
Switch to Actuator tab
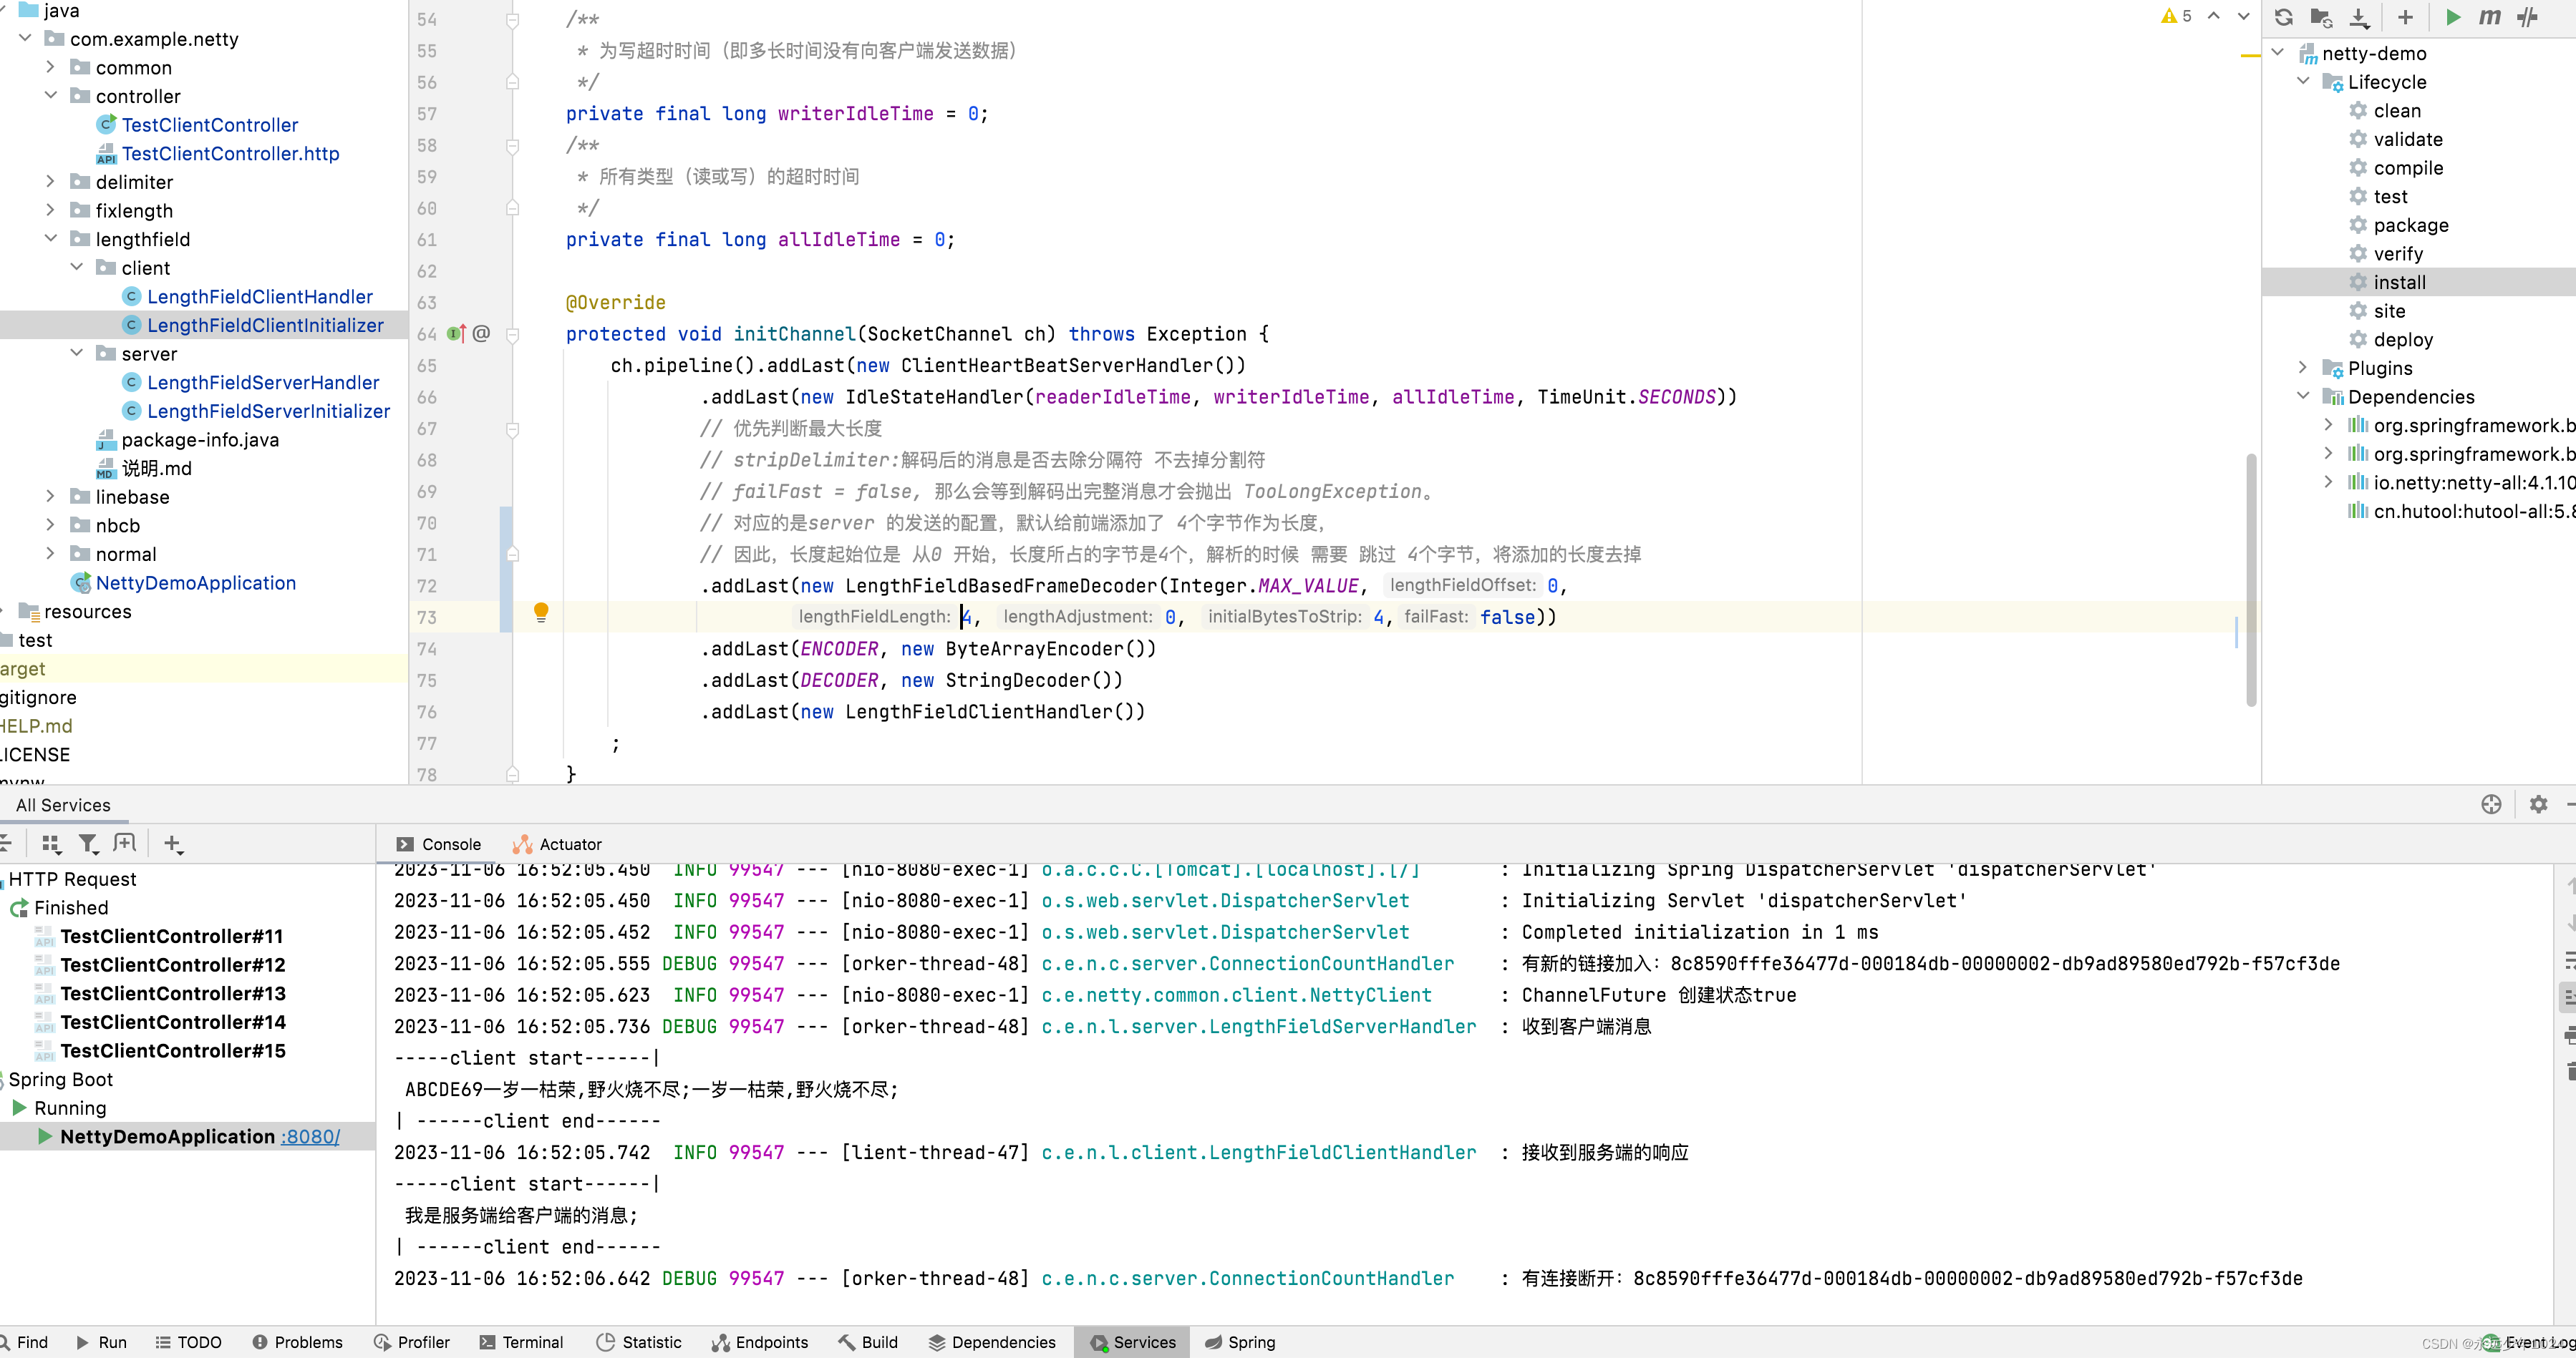pyautogui.click(x=557, y=844)
